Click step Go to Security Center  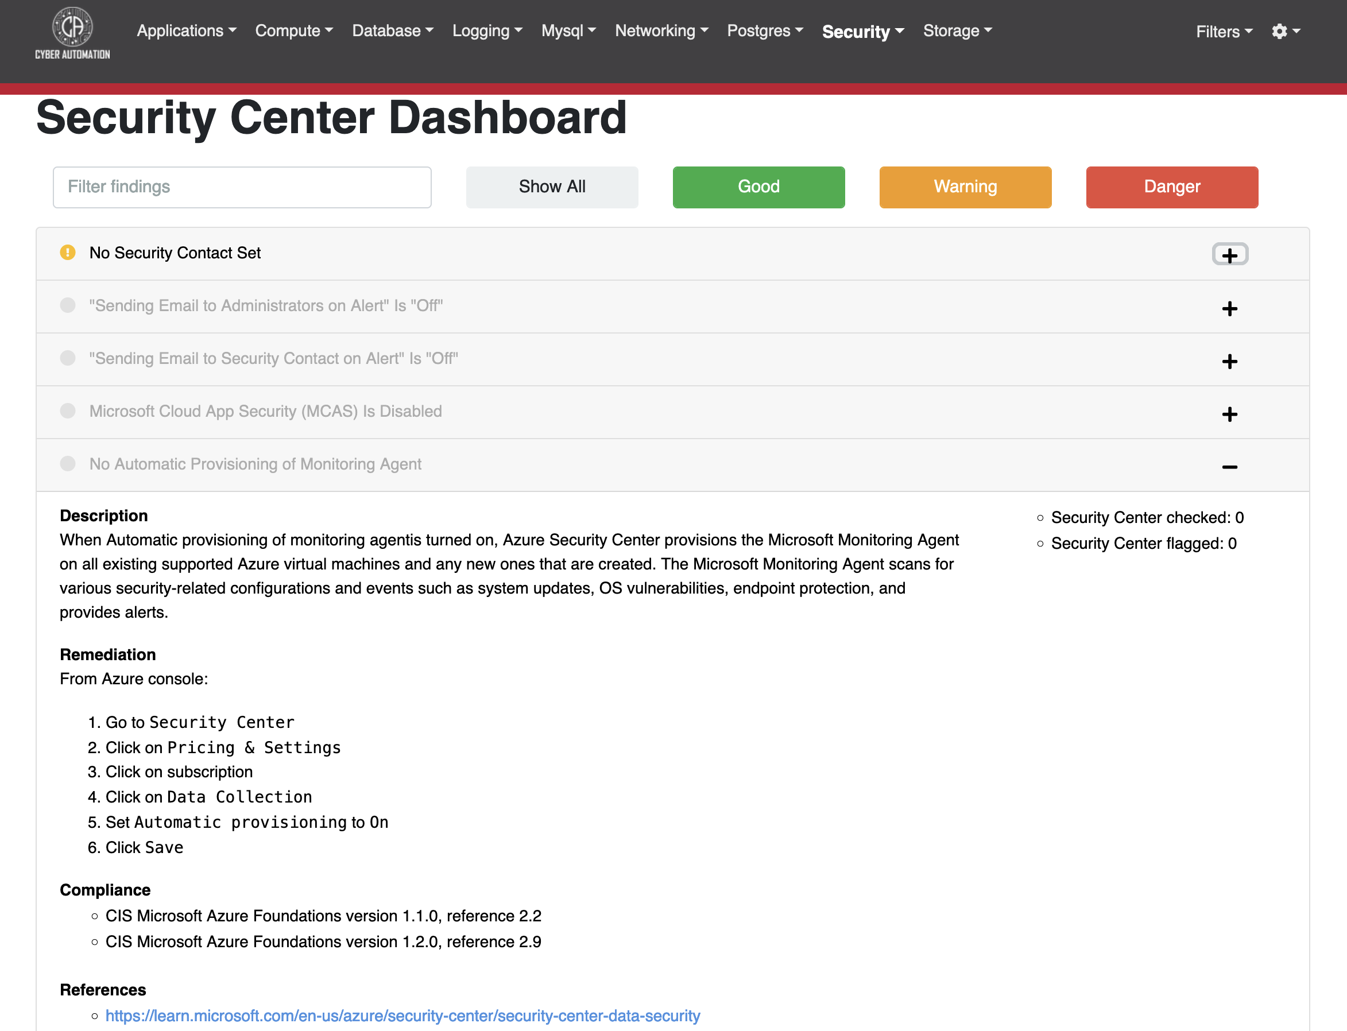pos(199,722)
